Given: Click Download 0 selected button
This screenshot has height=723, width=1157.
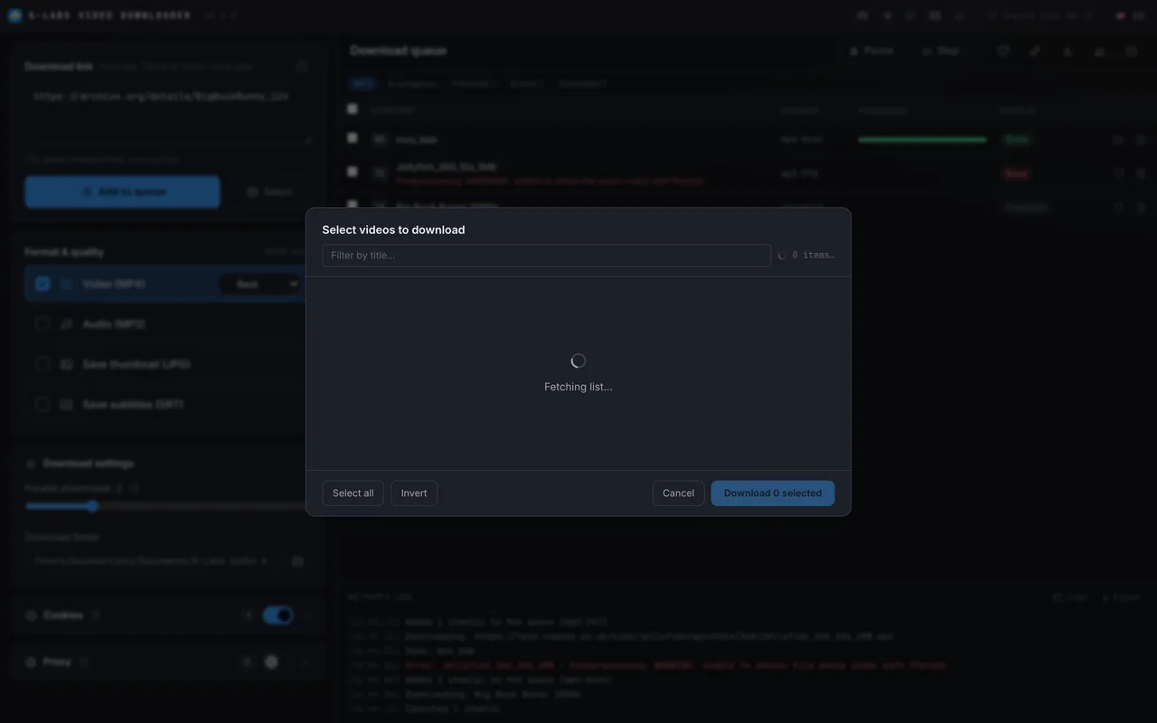Looking at the screenshot, I should click(773, 493).
